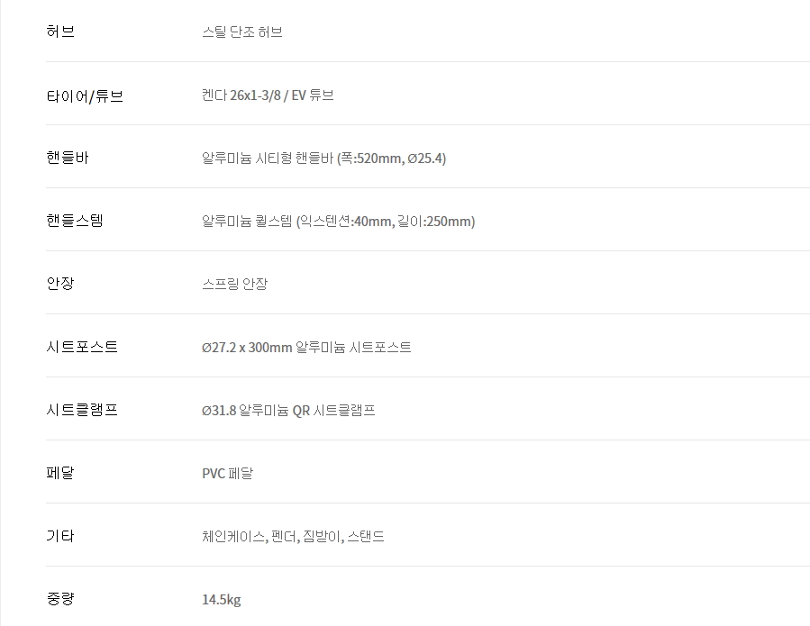Click the Ø31.8 알루미늄 QR 시트클램프 value
Viewport: 810px width, 626px height.
pos(288,411)
